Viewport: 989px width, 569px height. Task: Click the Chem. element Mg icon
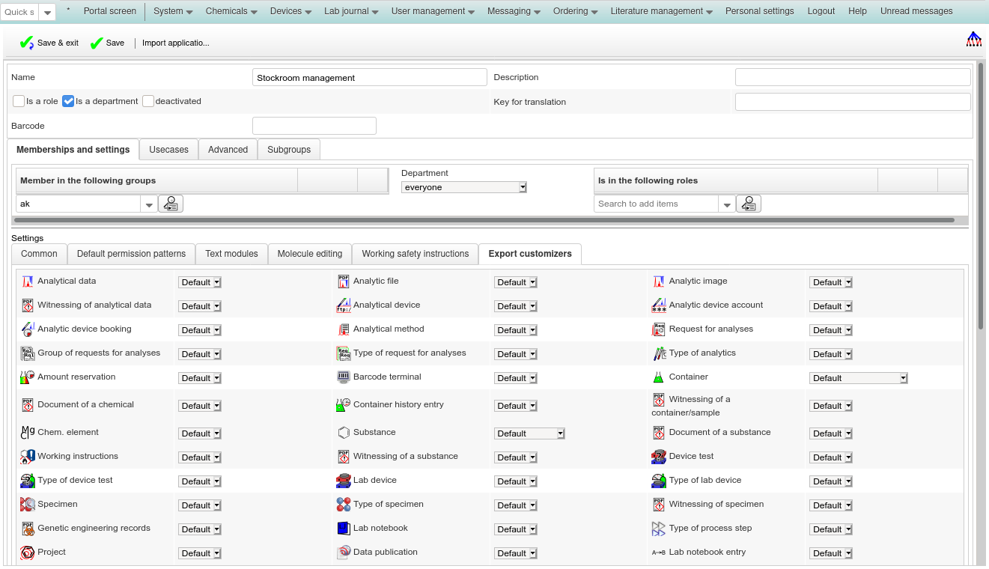28,433
